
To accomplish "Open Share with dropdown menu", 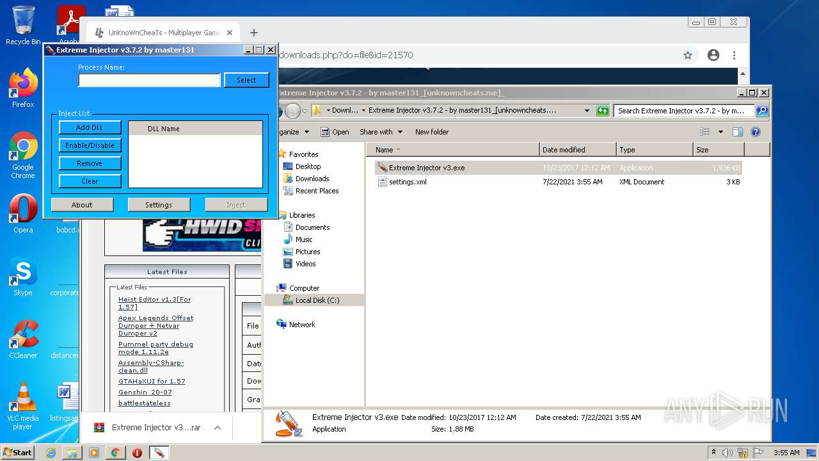I will (381, 132).
